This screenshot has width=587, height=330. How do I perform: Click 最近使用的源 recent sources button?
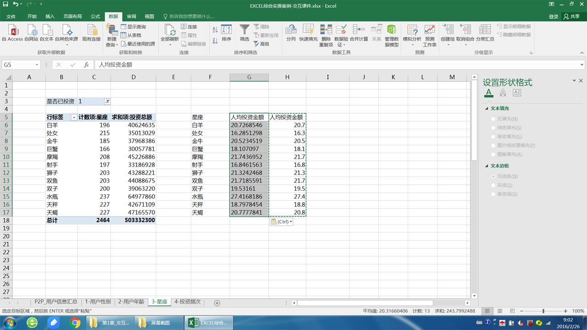tap(138, 44)
